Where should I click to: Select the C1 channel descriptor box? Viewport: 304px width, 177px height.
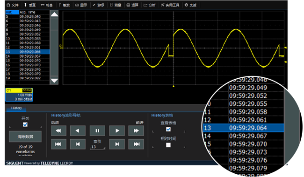click(x=19, y=95)
